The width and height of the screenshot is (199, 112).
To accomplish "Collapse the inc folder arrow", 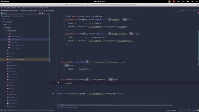I will pyautogui.click(x=6, y=34).
